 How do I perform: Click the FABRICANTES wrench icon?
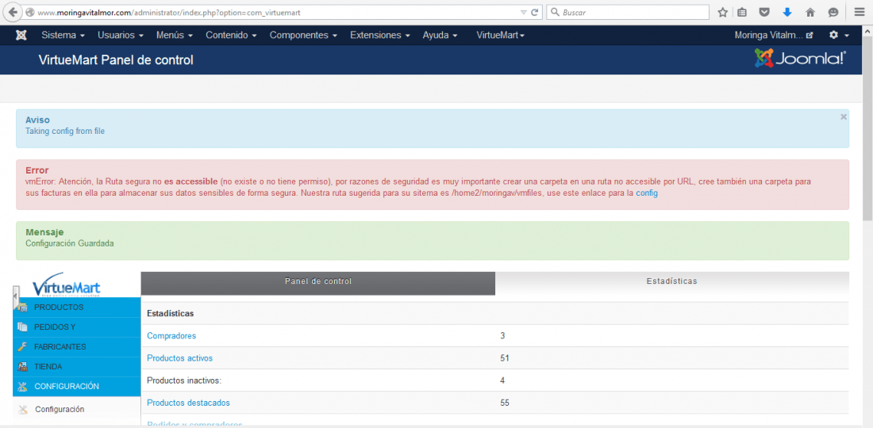[22, 347]
